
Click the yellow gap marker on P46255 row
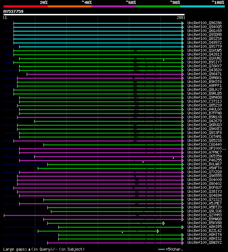pyautogui.click(x=143, y=162)
